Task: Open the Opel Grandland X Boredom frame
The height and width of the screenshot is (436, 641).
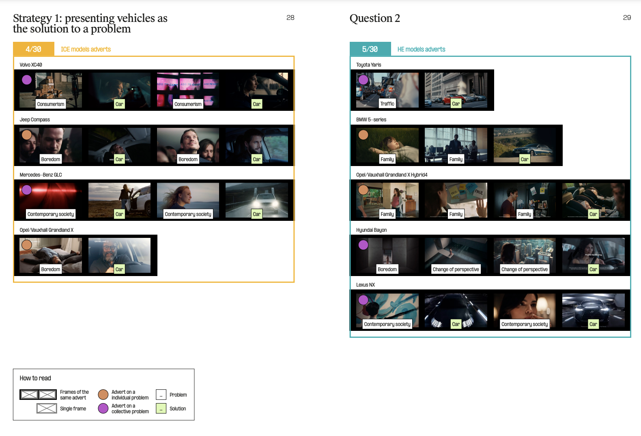Action: 51,255
